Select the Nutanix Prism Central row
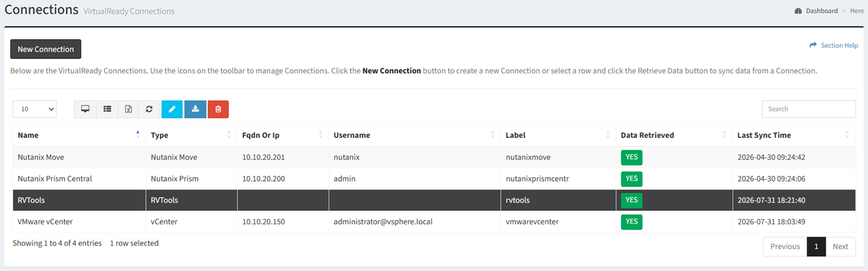 (434, 179)
